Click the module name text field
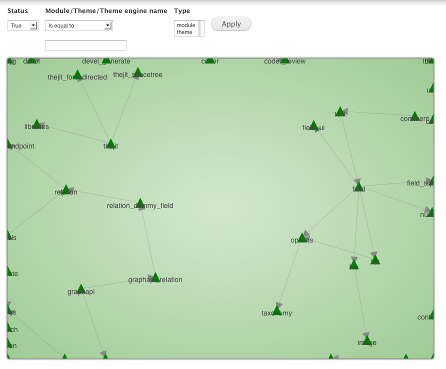Screen dimensions: 446x369 (85, 45)
